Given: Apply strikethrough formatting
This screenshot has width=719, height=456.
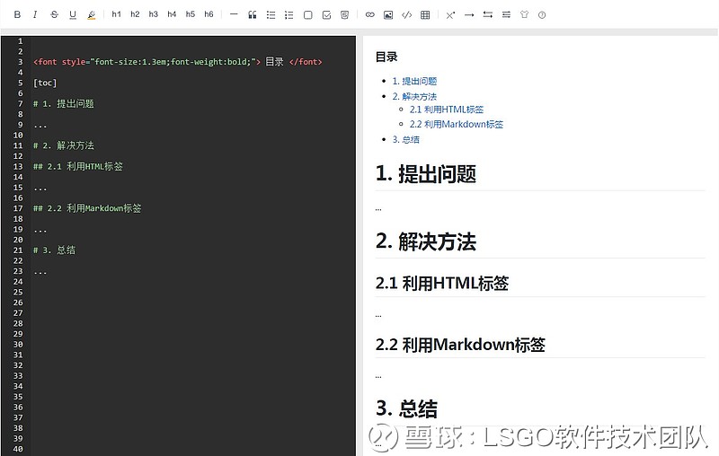Looking at the screenshot, I should tap(54, 14).
